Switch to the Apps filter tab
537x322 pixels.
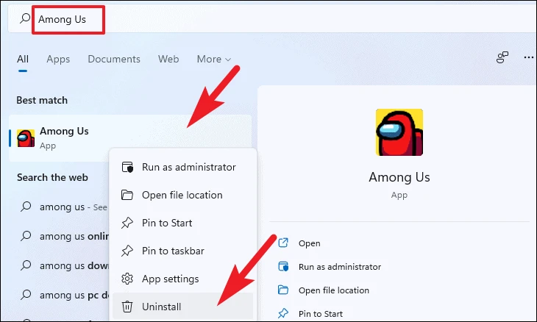point(58,59)
